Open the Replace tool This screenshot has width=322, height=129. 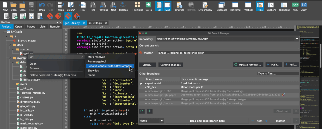click(123, 6)
